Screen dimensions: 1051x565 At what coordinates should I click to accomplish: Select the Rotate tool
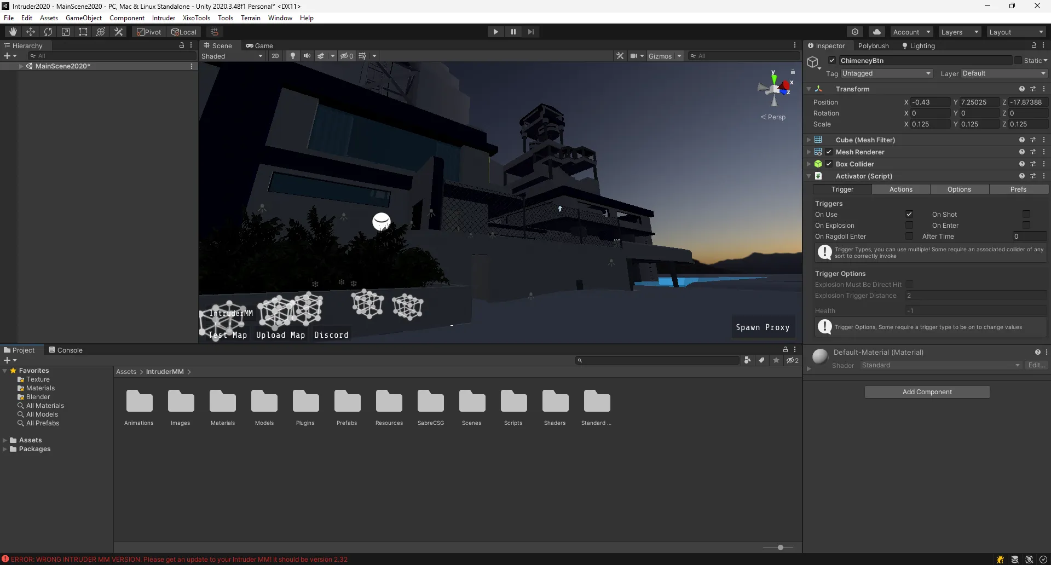pyautogui.click(x=48, y=31)
